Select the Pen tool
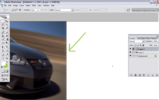This screenshot has width=159, height=100. (3, 51)
